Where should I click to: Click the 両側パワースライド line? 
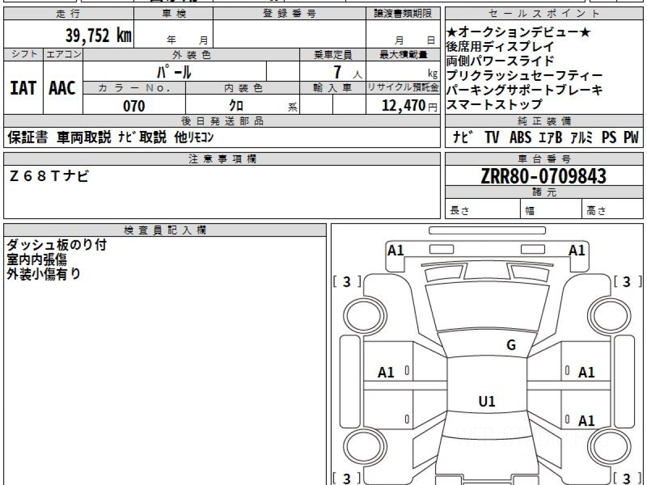pyautogui.click(x=500, y=61)
